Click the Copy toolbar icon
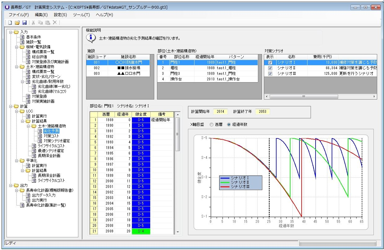This screenshot has width=384, height=250. tap(41, 23)
